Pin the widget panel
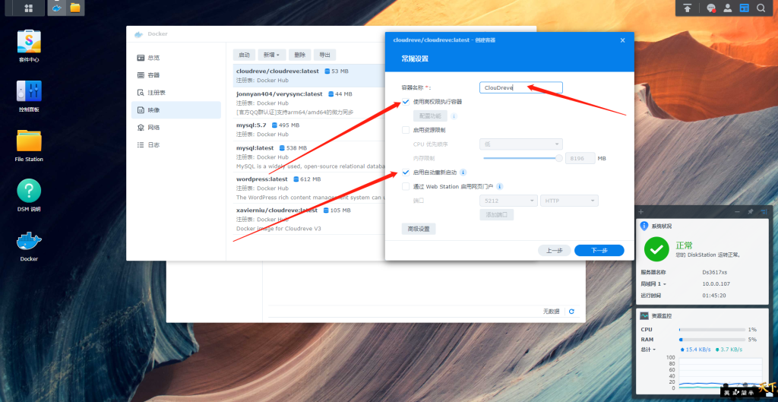 point(750,211)
